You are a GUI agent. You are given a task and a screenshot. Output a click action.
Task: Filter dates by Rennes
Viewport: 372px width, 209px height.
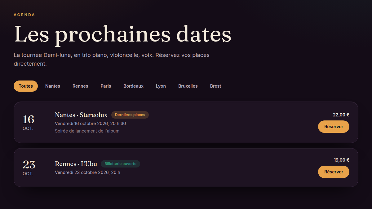80,86
